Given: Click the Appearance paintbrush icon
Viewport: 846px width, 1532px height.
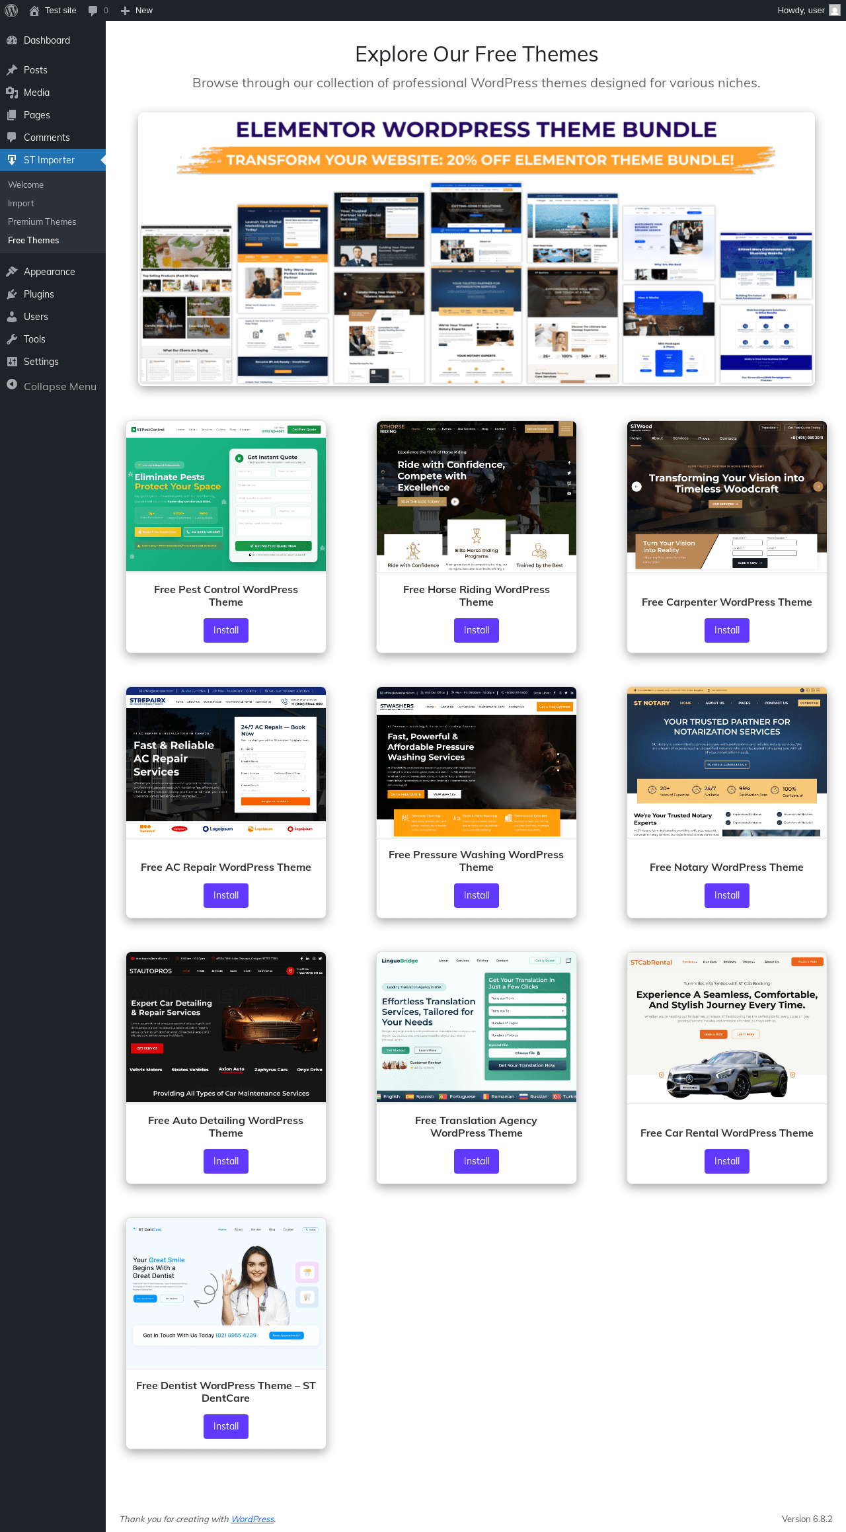Looking at the screenshot, I should (12, 272).
